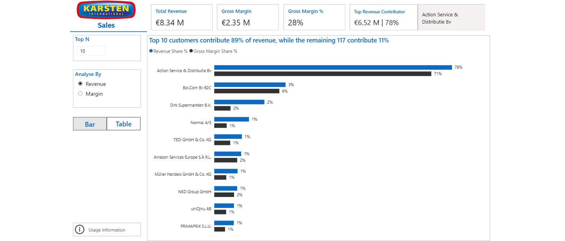This screenshot has height=241, width=565.
Task: Click the uniQinu AB revenue bar
Action: 224,206
